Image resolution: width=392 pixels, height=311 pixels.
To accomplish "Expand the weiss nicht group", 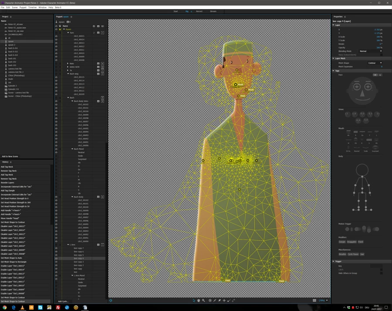I will tap(68, 67).
